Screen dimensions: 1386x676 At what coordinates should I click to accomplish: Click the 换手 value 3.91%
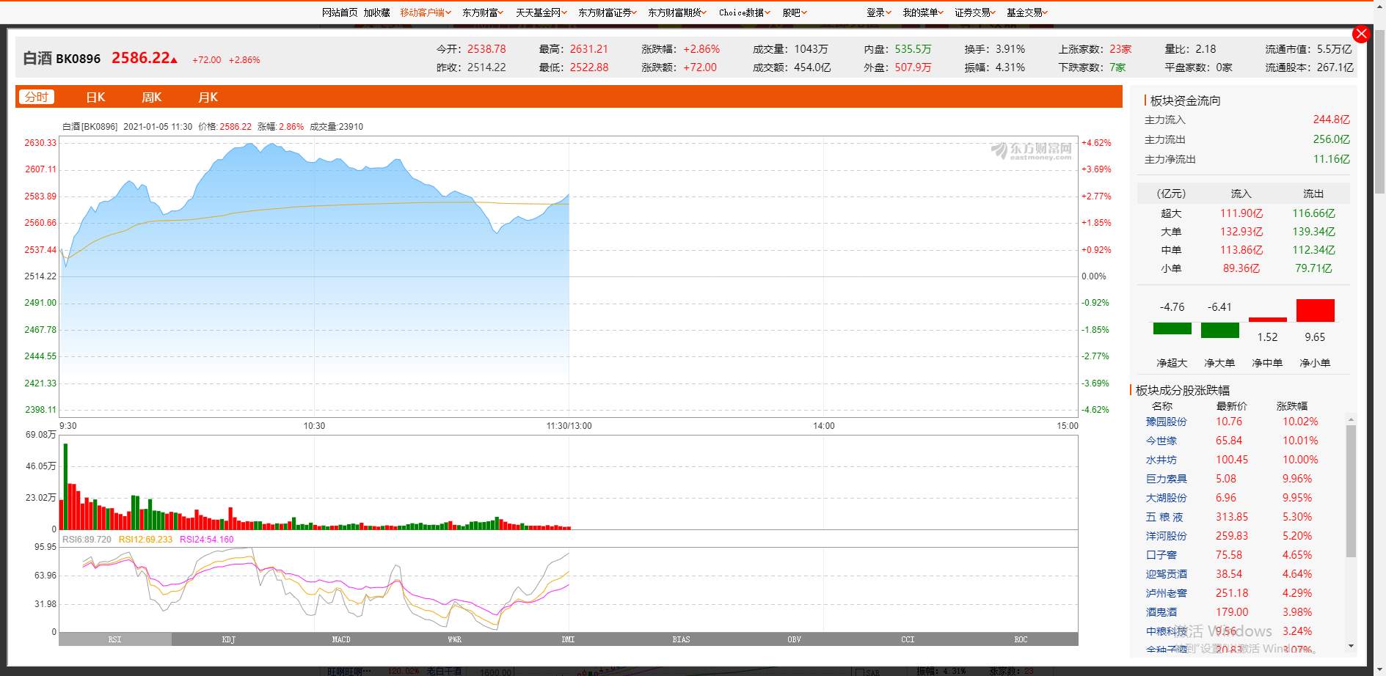click(x=1010, y=49)
